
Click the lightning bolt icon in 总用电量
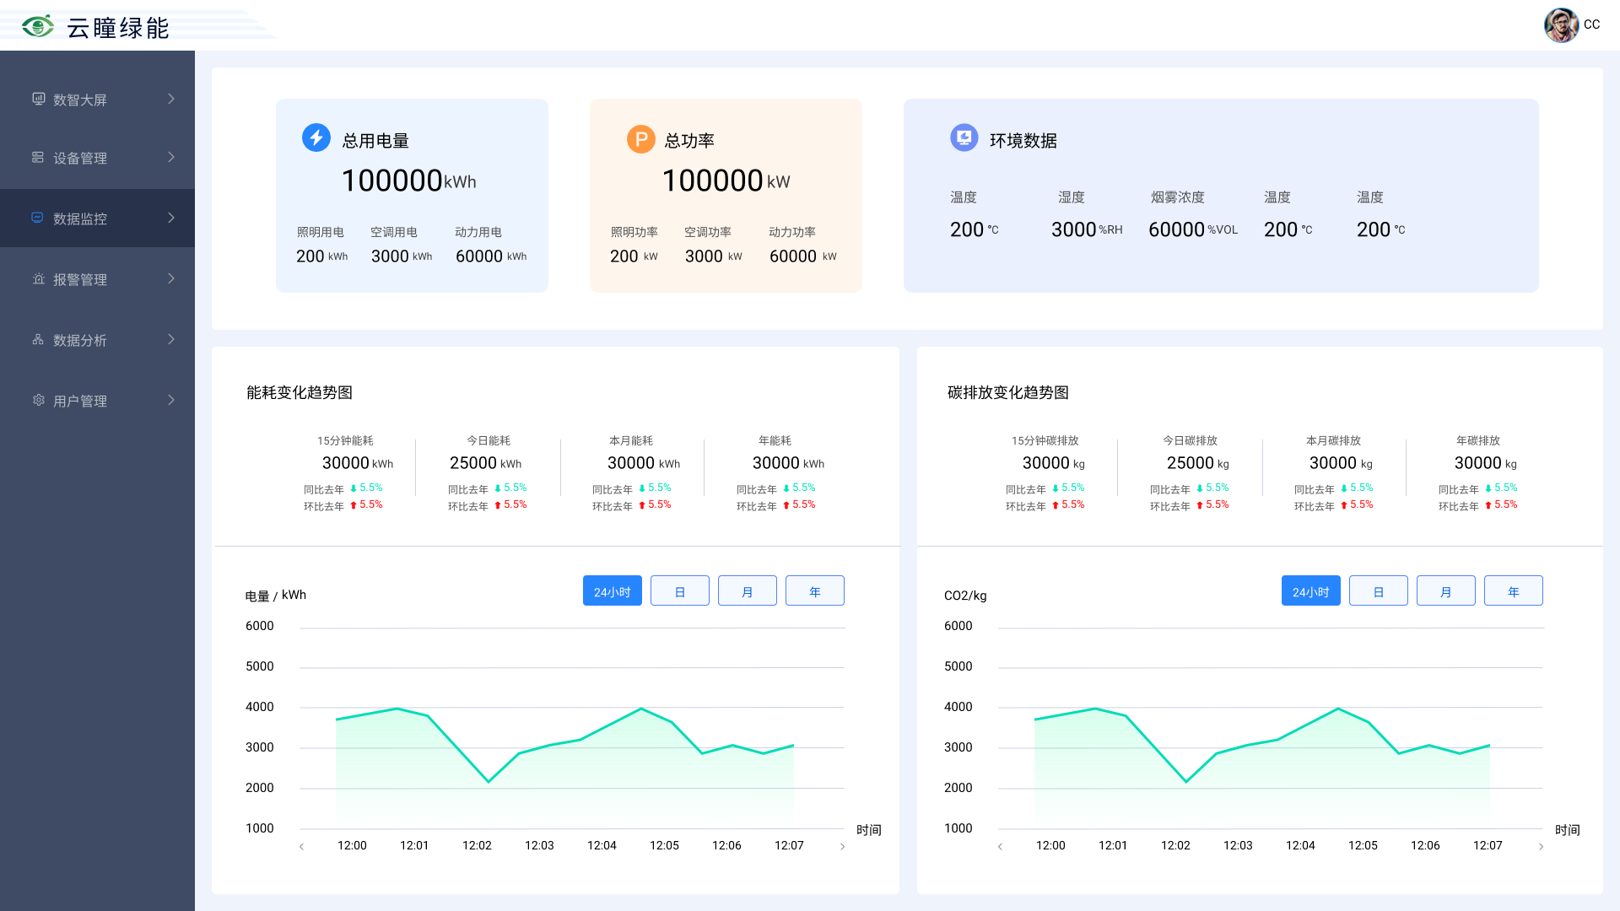pos(316,137)
